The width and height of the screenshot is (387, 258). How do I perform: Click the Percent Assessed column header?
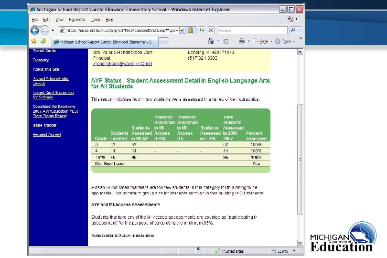(x=256, y=136)
